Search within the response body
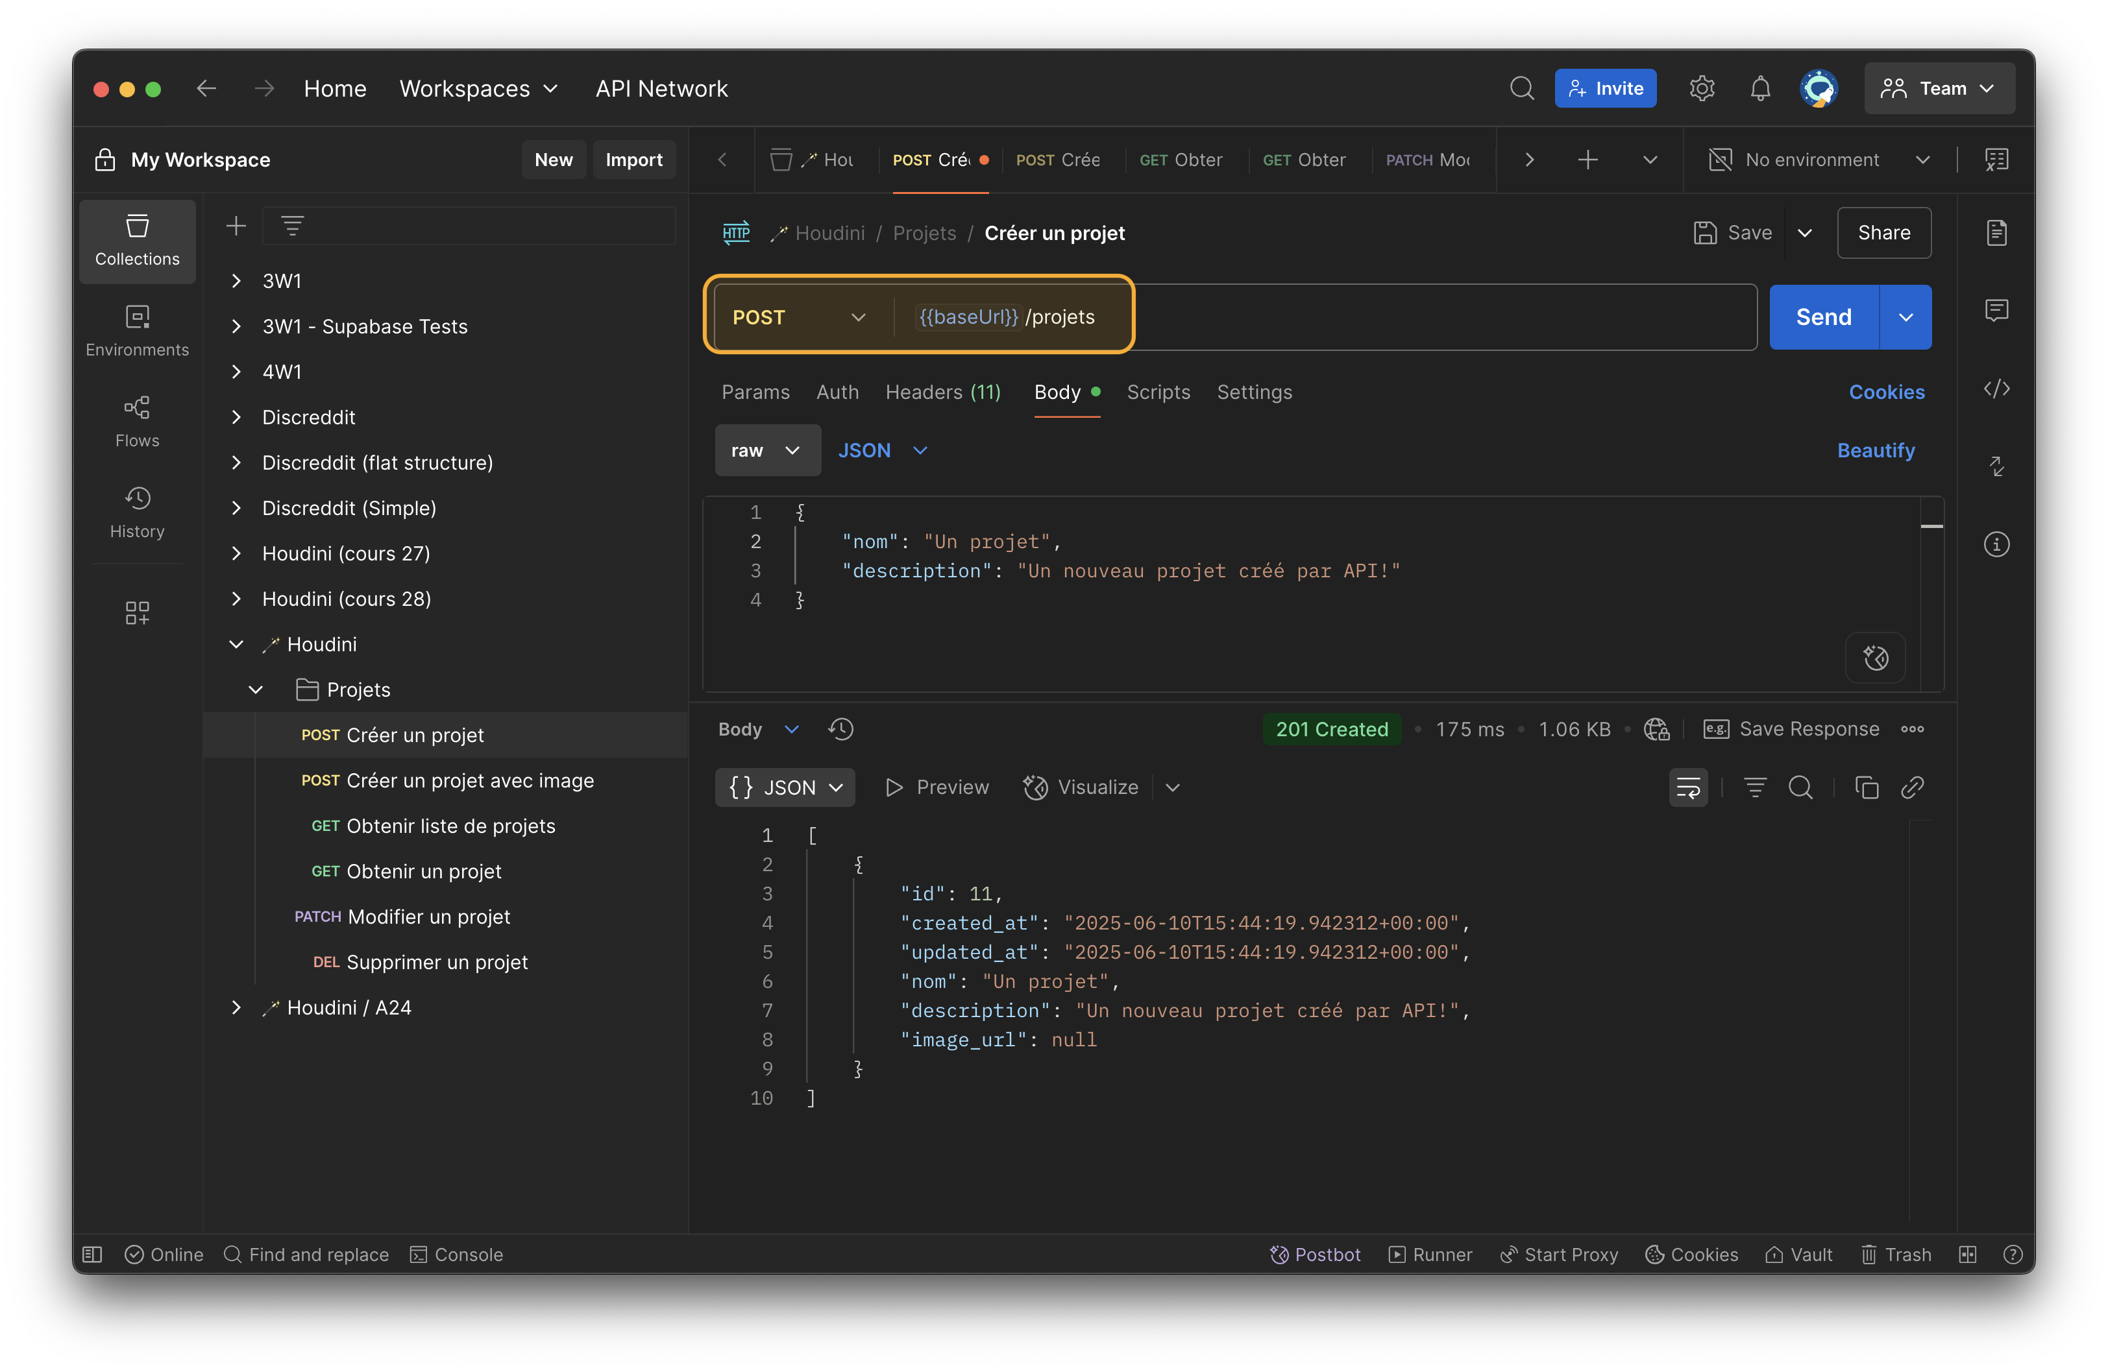Screen dimensions: 2108x1370 tap(1800, 787)
